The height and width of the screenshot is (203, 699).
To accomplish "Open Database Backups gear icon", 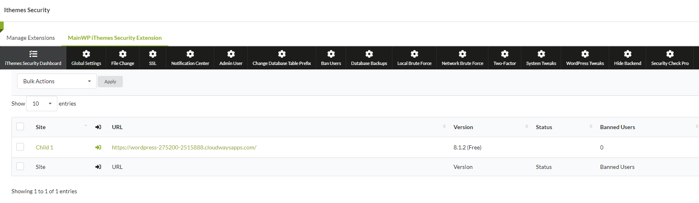I will 369,54.
